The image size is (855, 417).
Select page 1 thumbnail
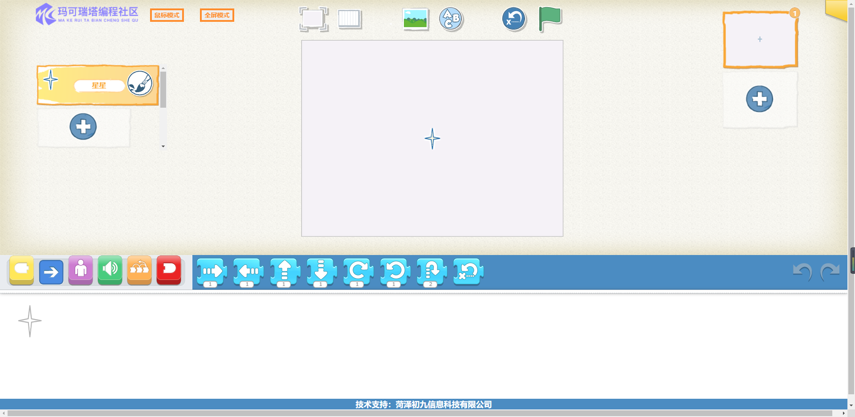coord(760,40)
